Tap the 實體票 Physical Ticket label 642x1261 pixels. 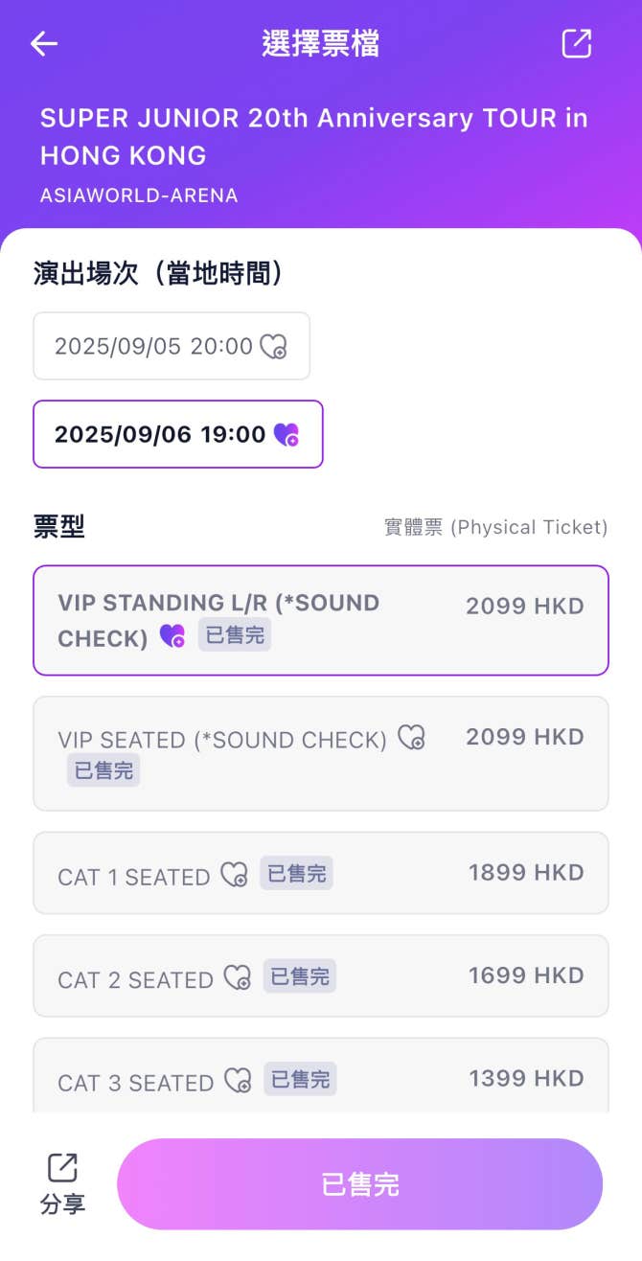(x=496, y=527)
